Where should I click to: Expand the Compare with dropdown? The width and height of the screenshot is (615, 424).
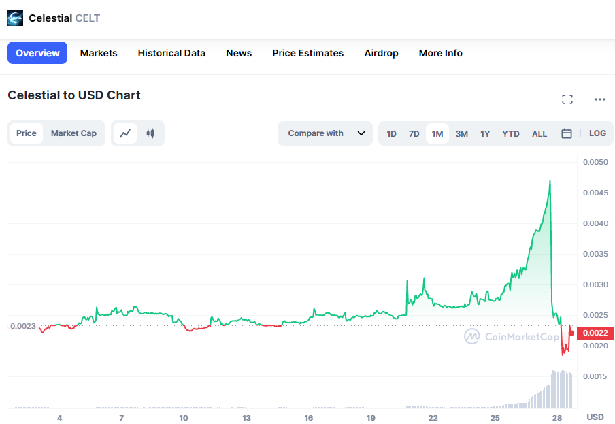[325, 133]
